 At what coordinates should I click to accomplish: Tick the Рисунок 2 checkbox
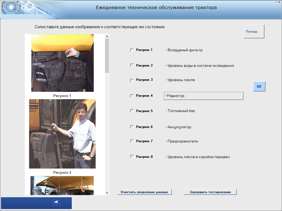click(132, 65)
